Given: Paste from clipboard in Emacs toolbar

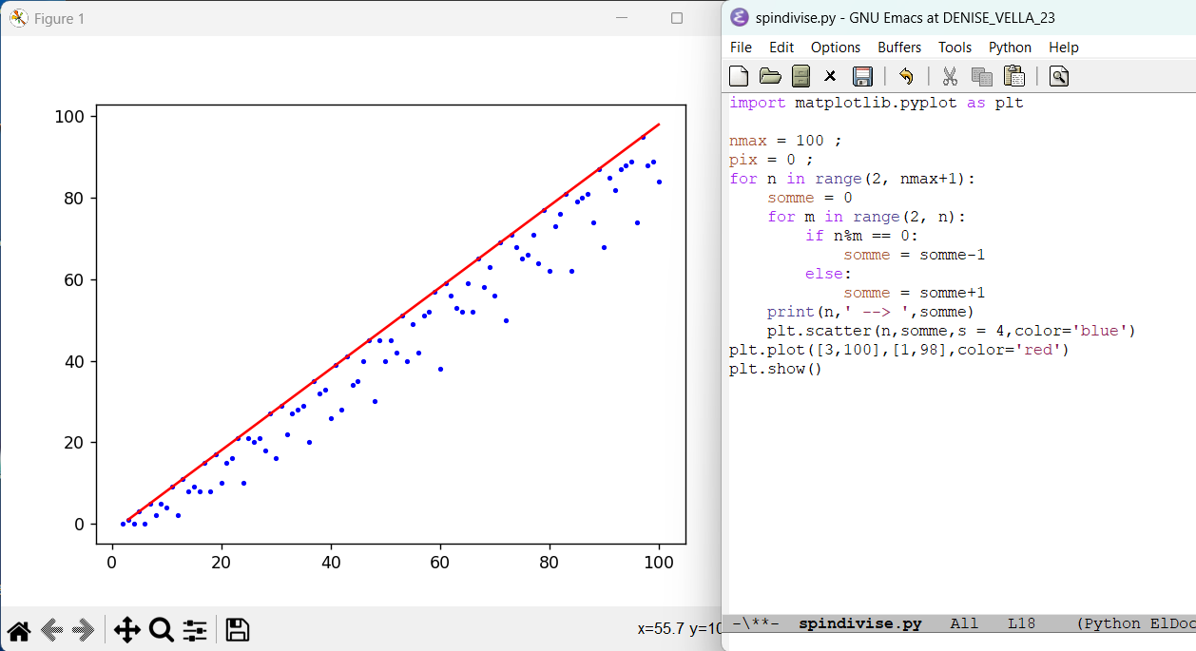Looking at the screenshot, I should [x=1013, y=76].
